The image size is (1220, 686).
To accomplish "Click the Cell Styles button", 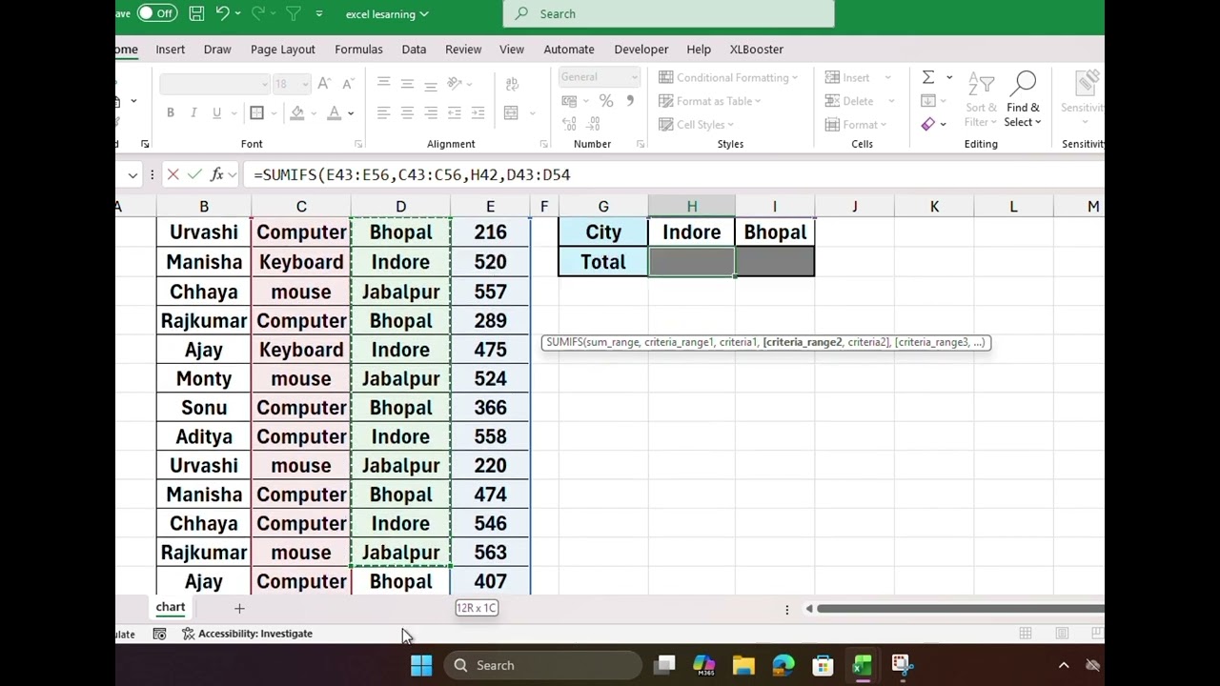I will (696, 125).
